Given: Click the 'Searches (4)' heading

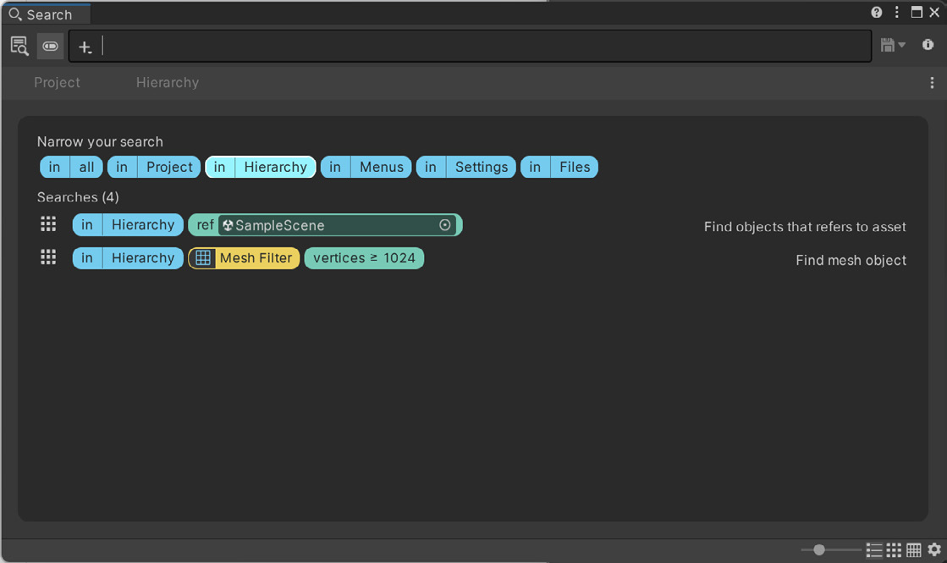Looking at the screenshot, I should (78, 197).
